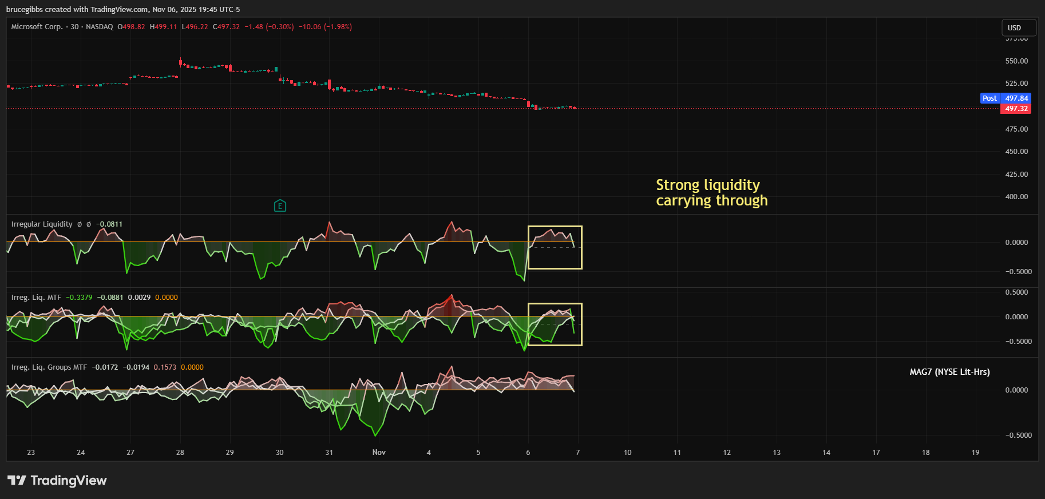
Task: Click the TradingView logo icon
Action: (17, 480)
